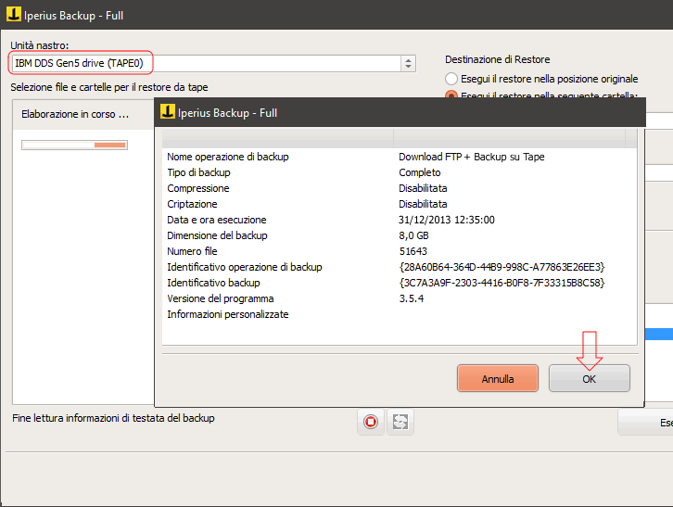Click the 'Completo' backup type value

tap(420, 172)
